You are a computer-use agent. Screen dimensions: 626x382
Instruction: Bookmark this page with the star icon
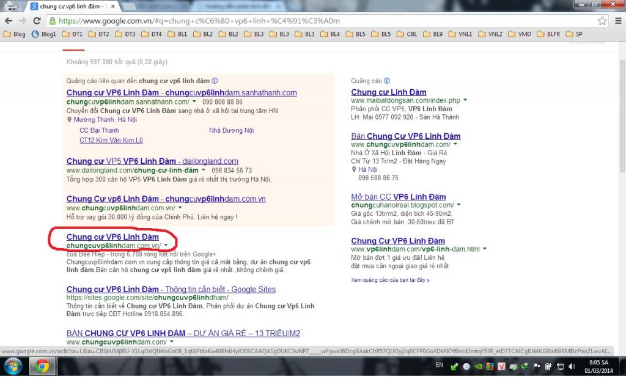602,21
